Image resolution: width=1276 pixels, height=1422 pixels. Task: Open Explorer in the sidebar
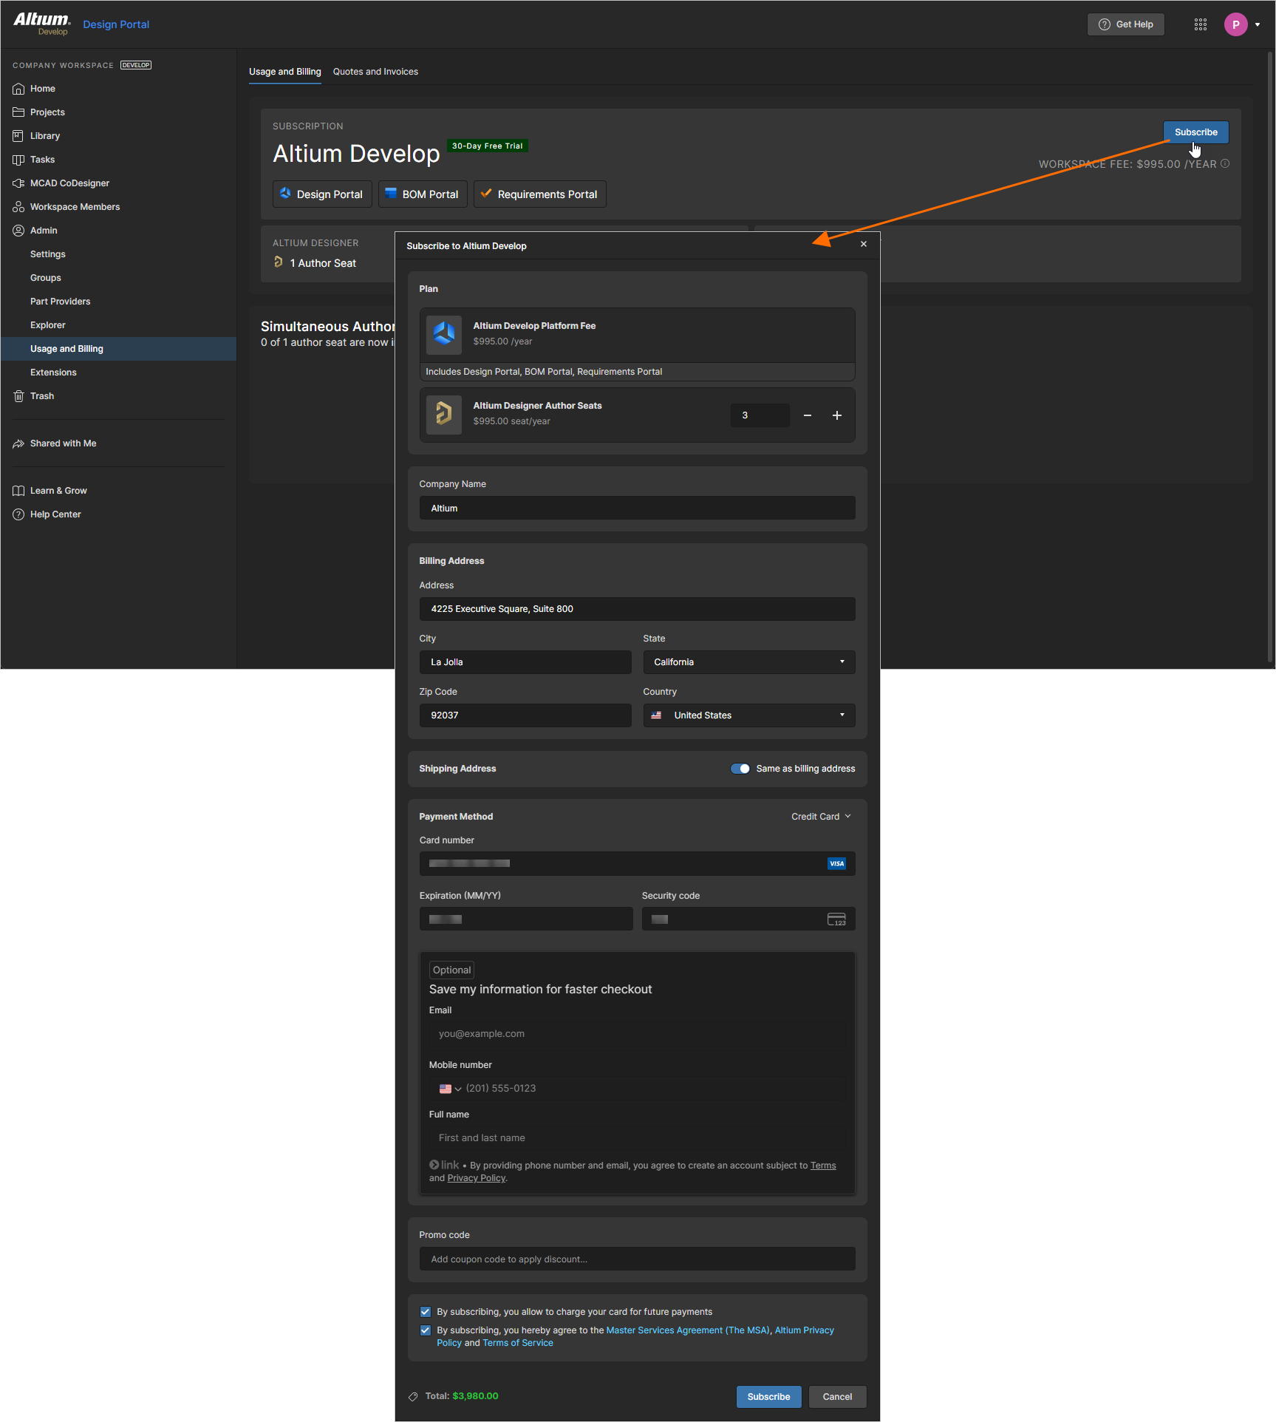pos(48,325)
